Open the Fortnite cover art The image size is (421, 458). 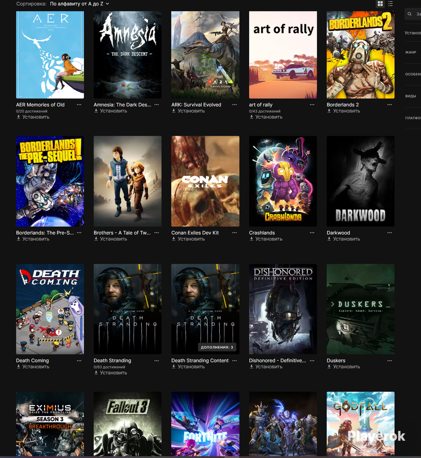pos(205,424)
